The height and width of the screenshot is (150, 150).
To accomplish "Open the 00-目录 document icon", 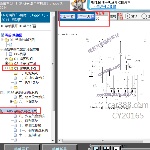I will [11, 54].
